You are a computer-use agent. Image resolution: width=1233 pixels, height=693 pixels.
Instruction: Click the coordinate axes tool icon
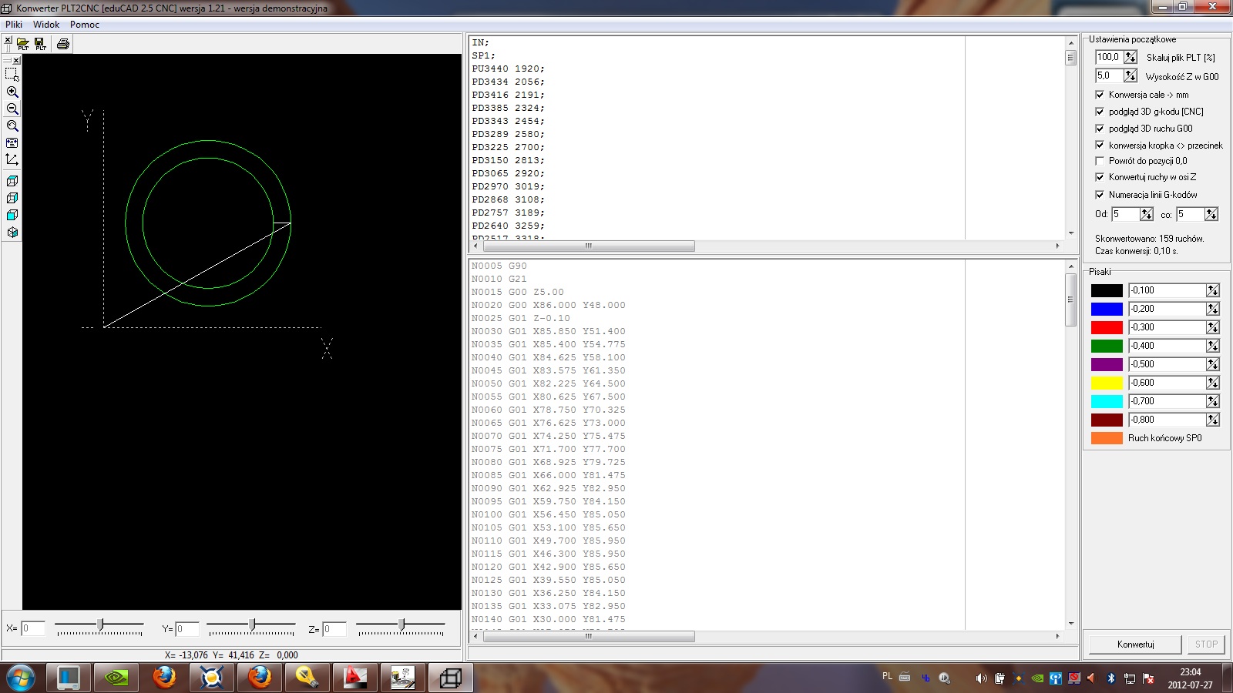click(12, 159)
